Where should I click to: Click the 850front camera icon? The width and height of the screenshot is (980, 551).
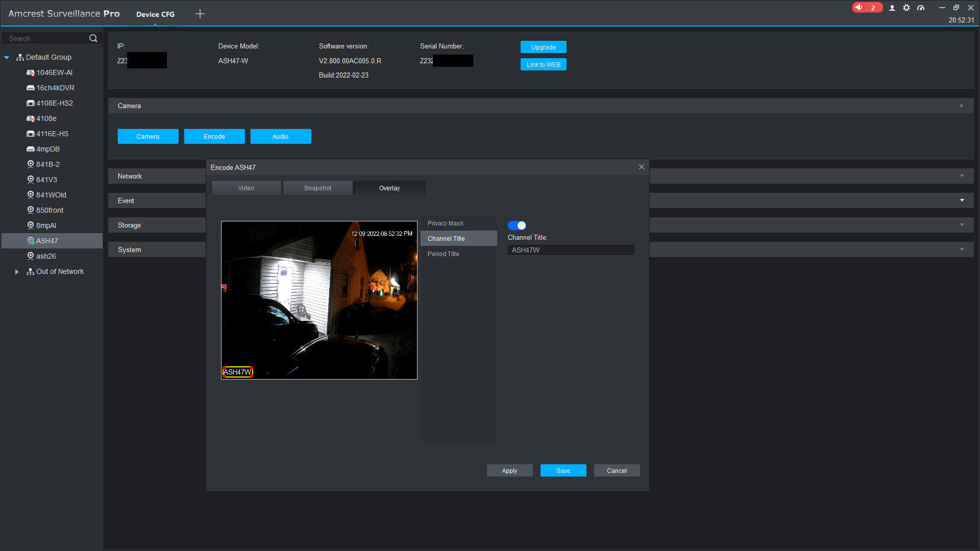click(31, 210)
